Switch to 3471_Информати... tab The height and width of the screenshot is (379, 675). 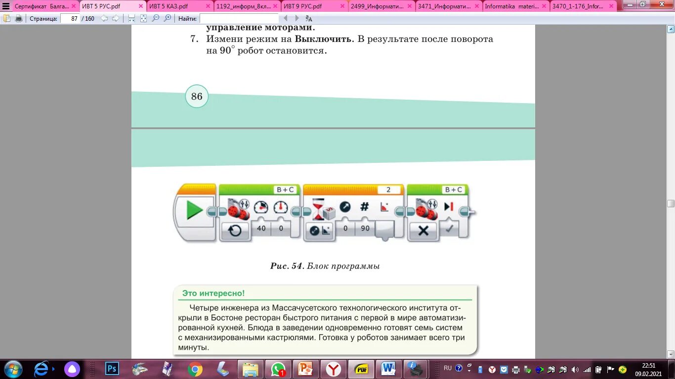point(444,6)
